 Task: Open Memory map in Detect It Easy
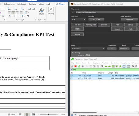tap(91, 25)
